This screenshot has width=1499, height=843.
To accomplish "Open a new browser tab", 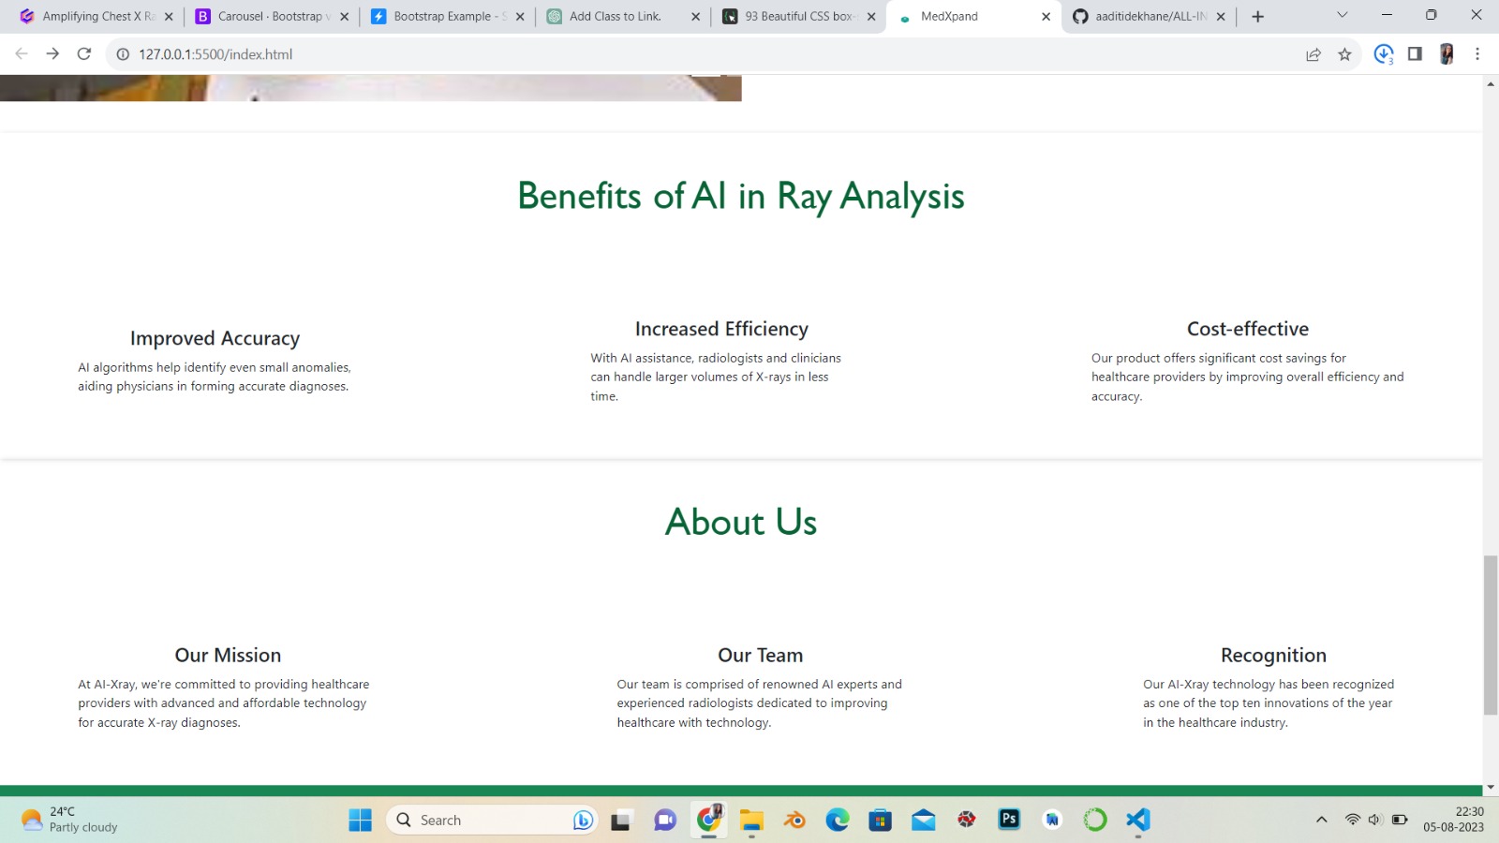I will [x=1257, y=16].
